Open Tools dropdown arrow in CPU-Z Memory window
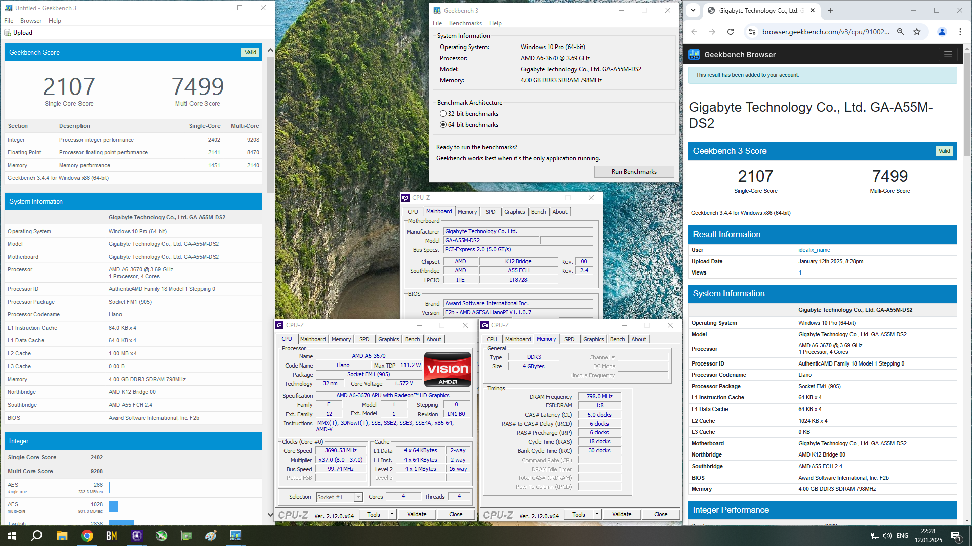The width and height of the screenshot is (972, 546). [x=597, y=514]
